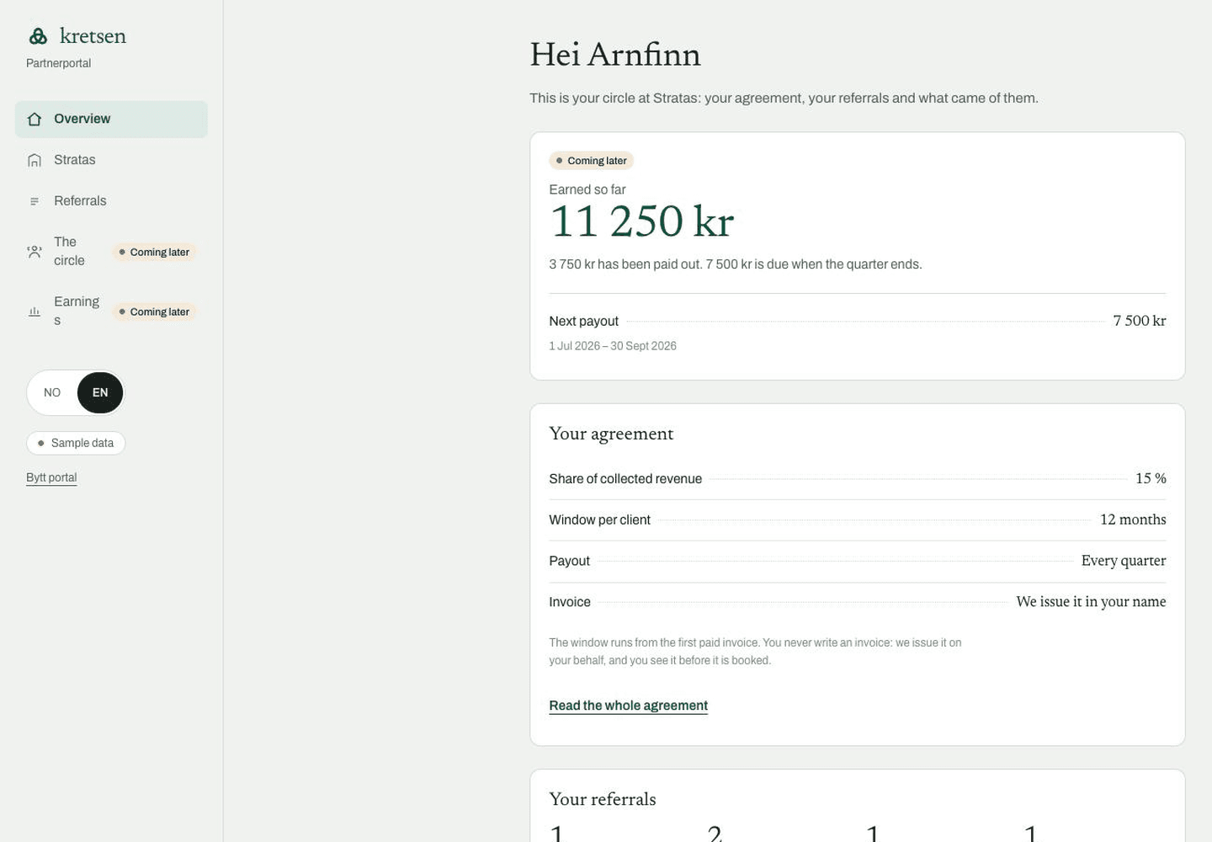Open the Earnings sidebar item
Viewport: 1212px width, 842px height.
point(111,312)
